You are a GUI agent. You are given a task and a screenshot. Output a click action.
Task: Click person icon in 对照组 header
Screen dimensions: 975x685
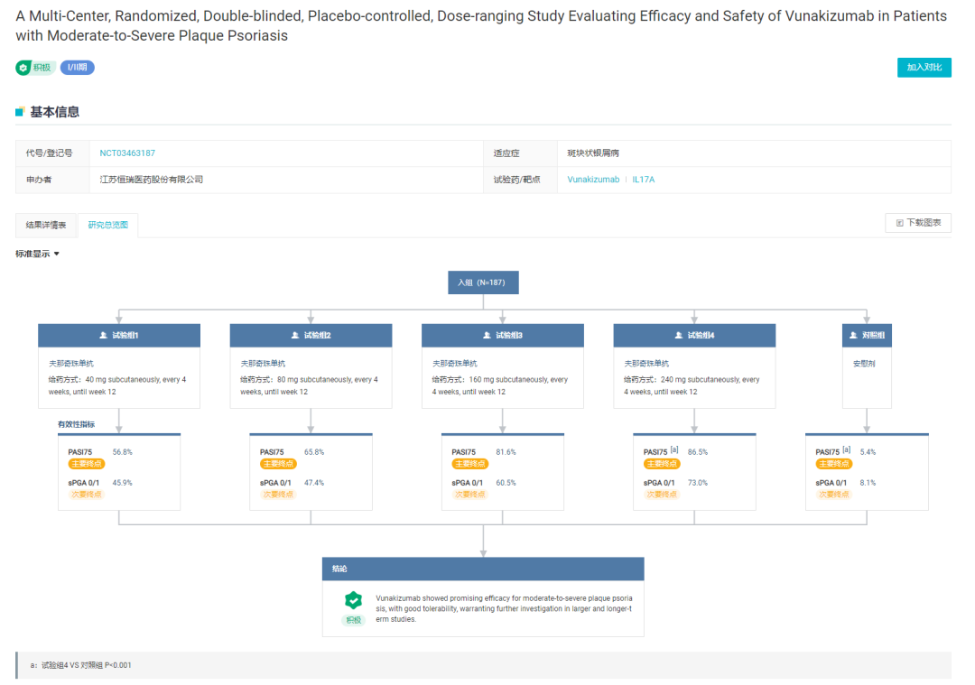click(x=854, y=335)
